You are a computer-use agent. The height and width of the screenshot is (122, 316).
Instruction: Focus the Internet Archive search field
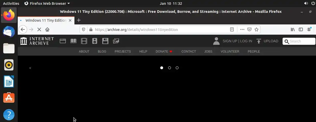click(299, 41)
